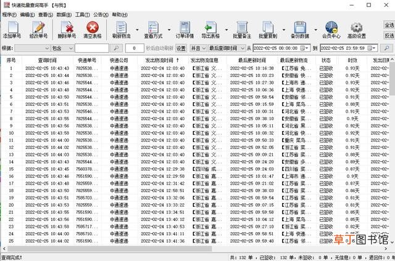The height and width of the screenshot is (261, 395).
Task: Open the 并且 logic dropdown
Action: [x=198, y=48]
